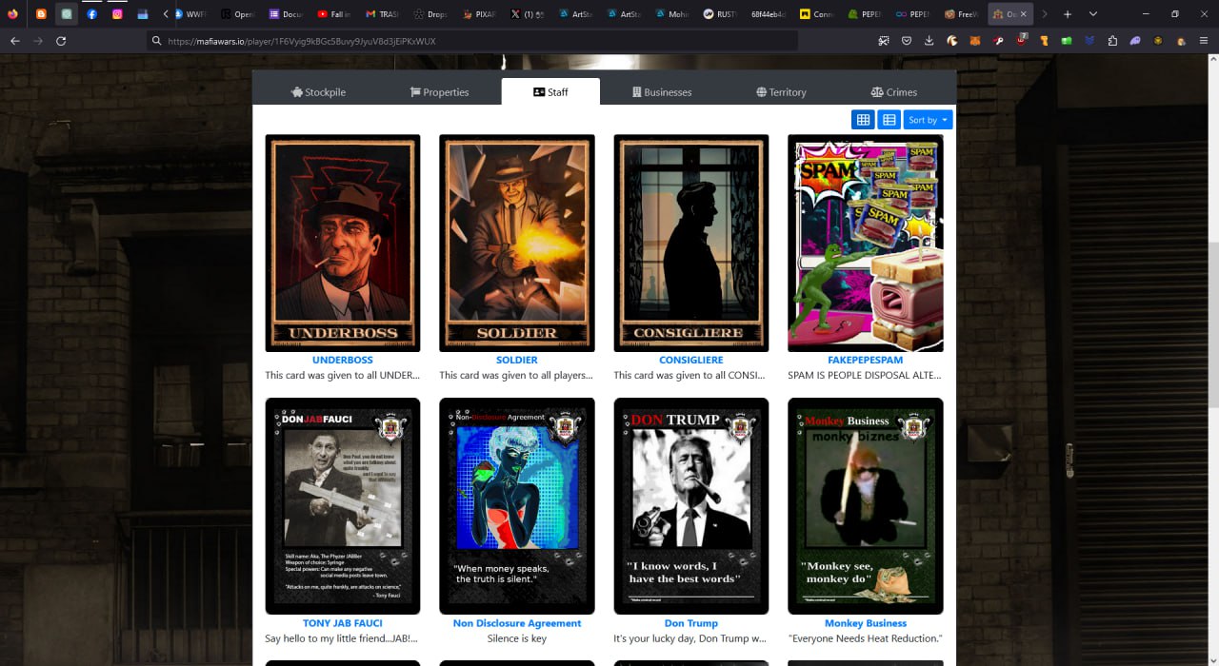Image resolution: width=1219 pixels, height=666 pixels.
Task: Open the SOLDIER card image
Action: [x=517, y=244]
